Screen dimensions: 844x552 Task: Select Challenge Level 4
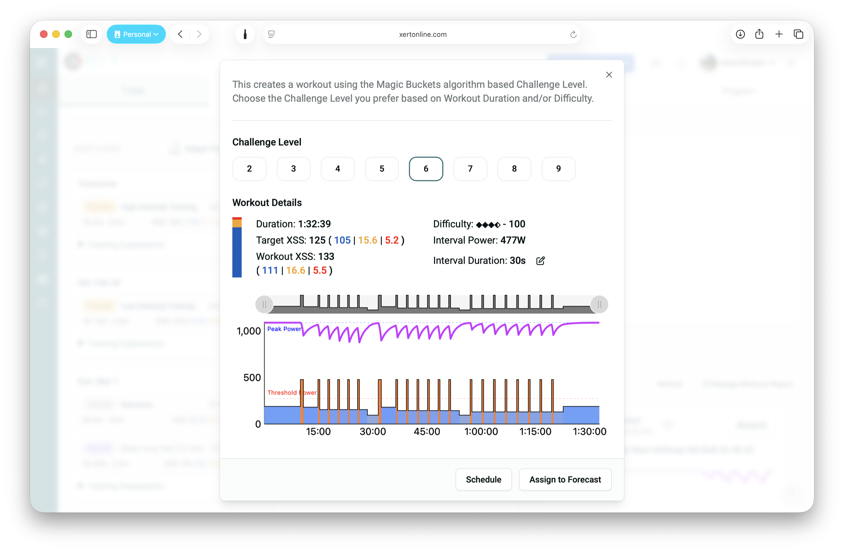[x=338, y=169]
